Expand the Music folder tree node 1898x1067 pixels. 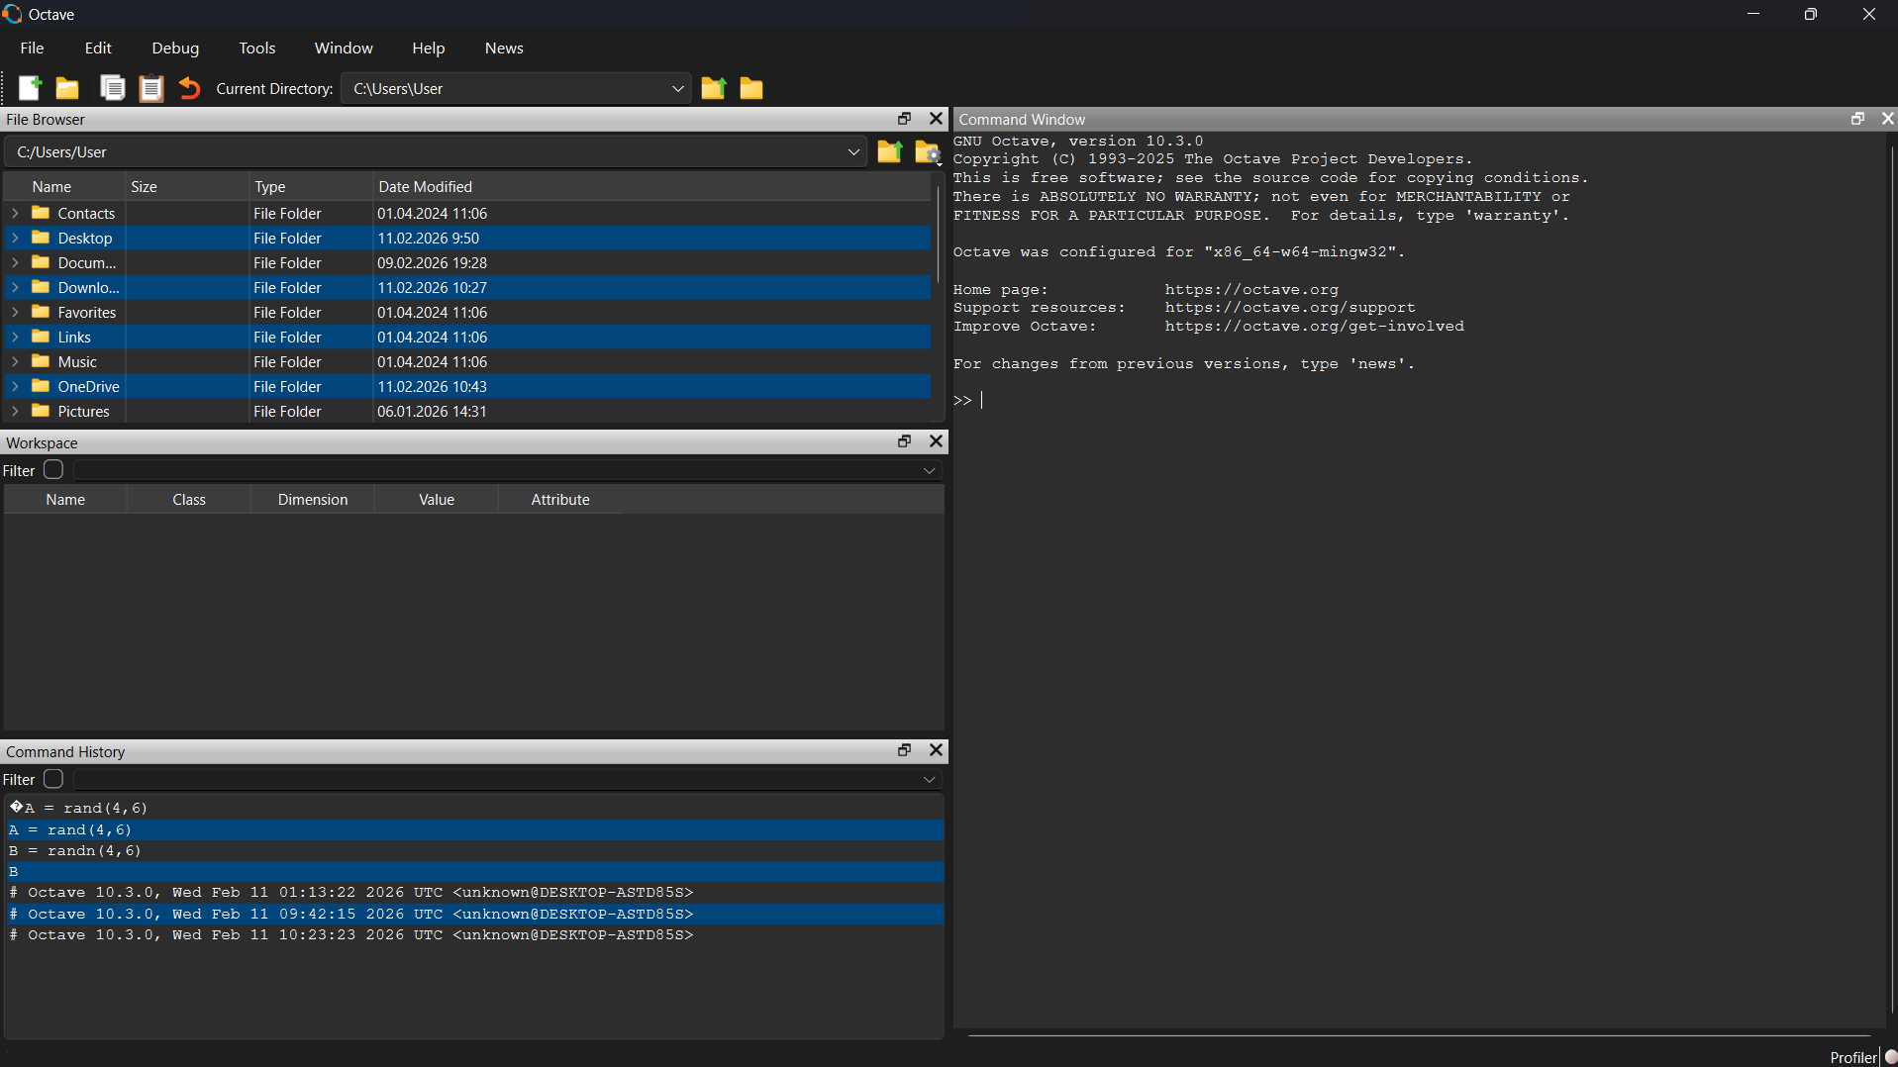coord(15,362)
